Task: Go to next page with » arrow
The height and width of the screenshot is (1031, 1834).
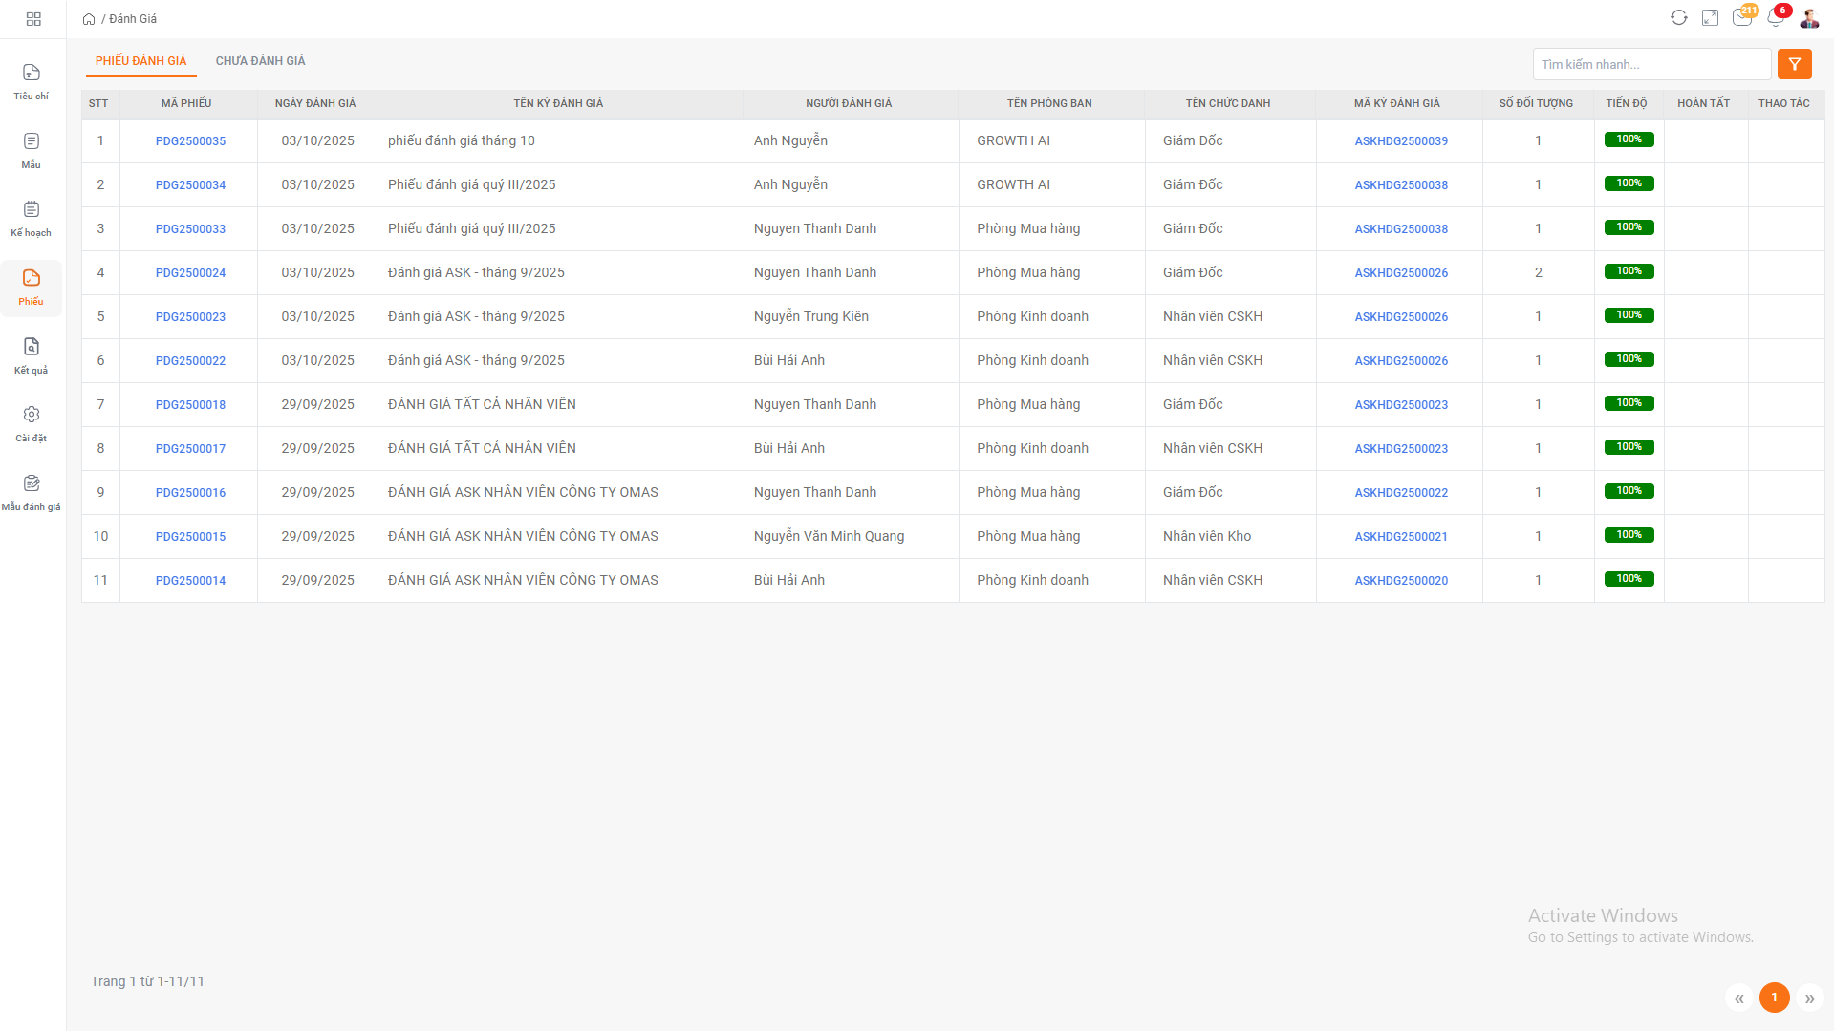Action: pos(1809,999)
